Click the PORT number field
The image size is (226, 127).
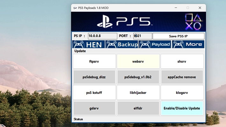point(143,36)
